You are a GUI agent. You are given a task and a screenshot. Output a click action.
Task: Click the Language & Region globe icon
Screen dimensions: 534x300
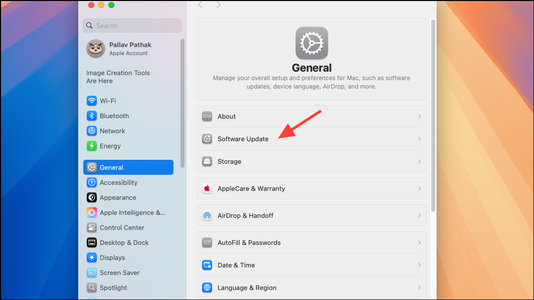[207, 287]
